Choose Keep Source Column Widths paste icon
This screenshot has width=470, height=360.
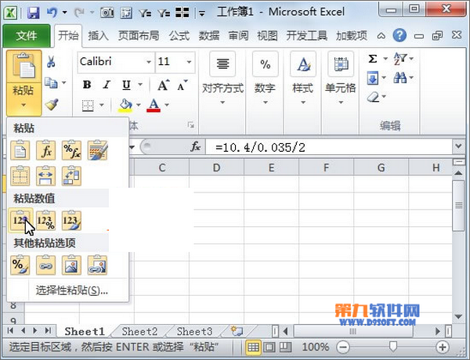pyautogui.click(x=46, y=176)
